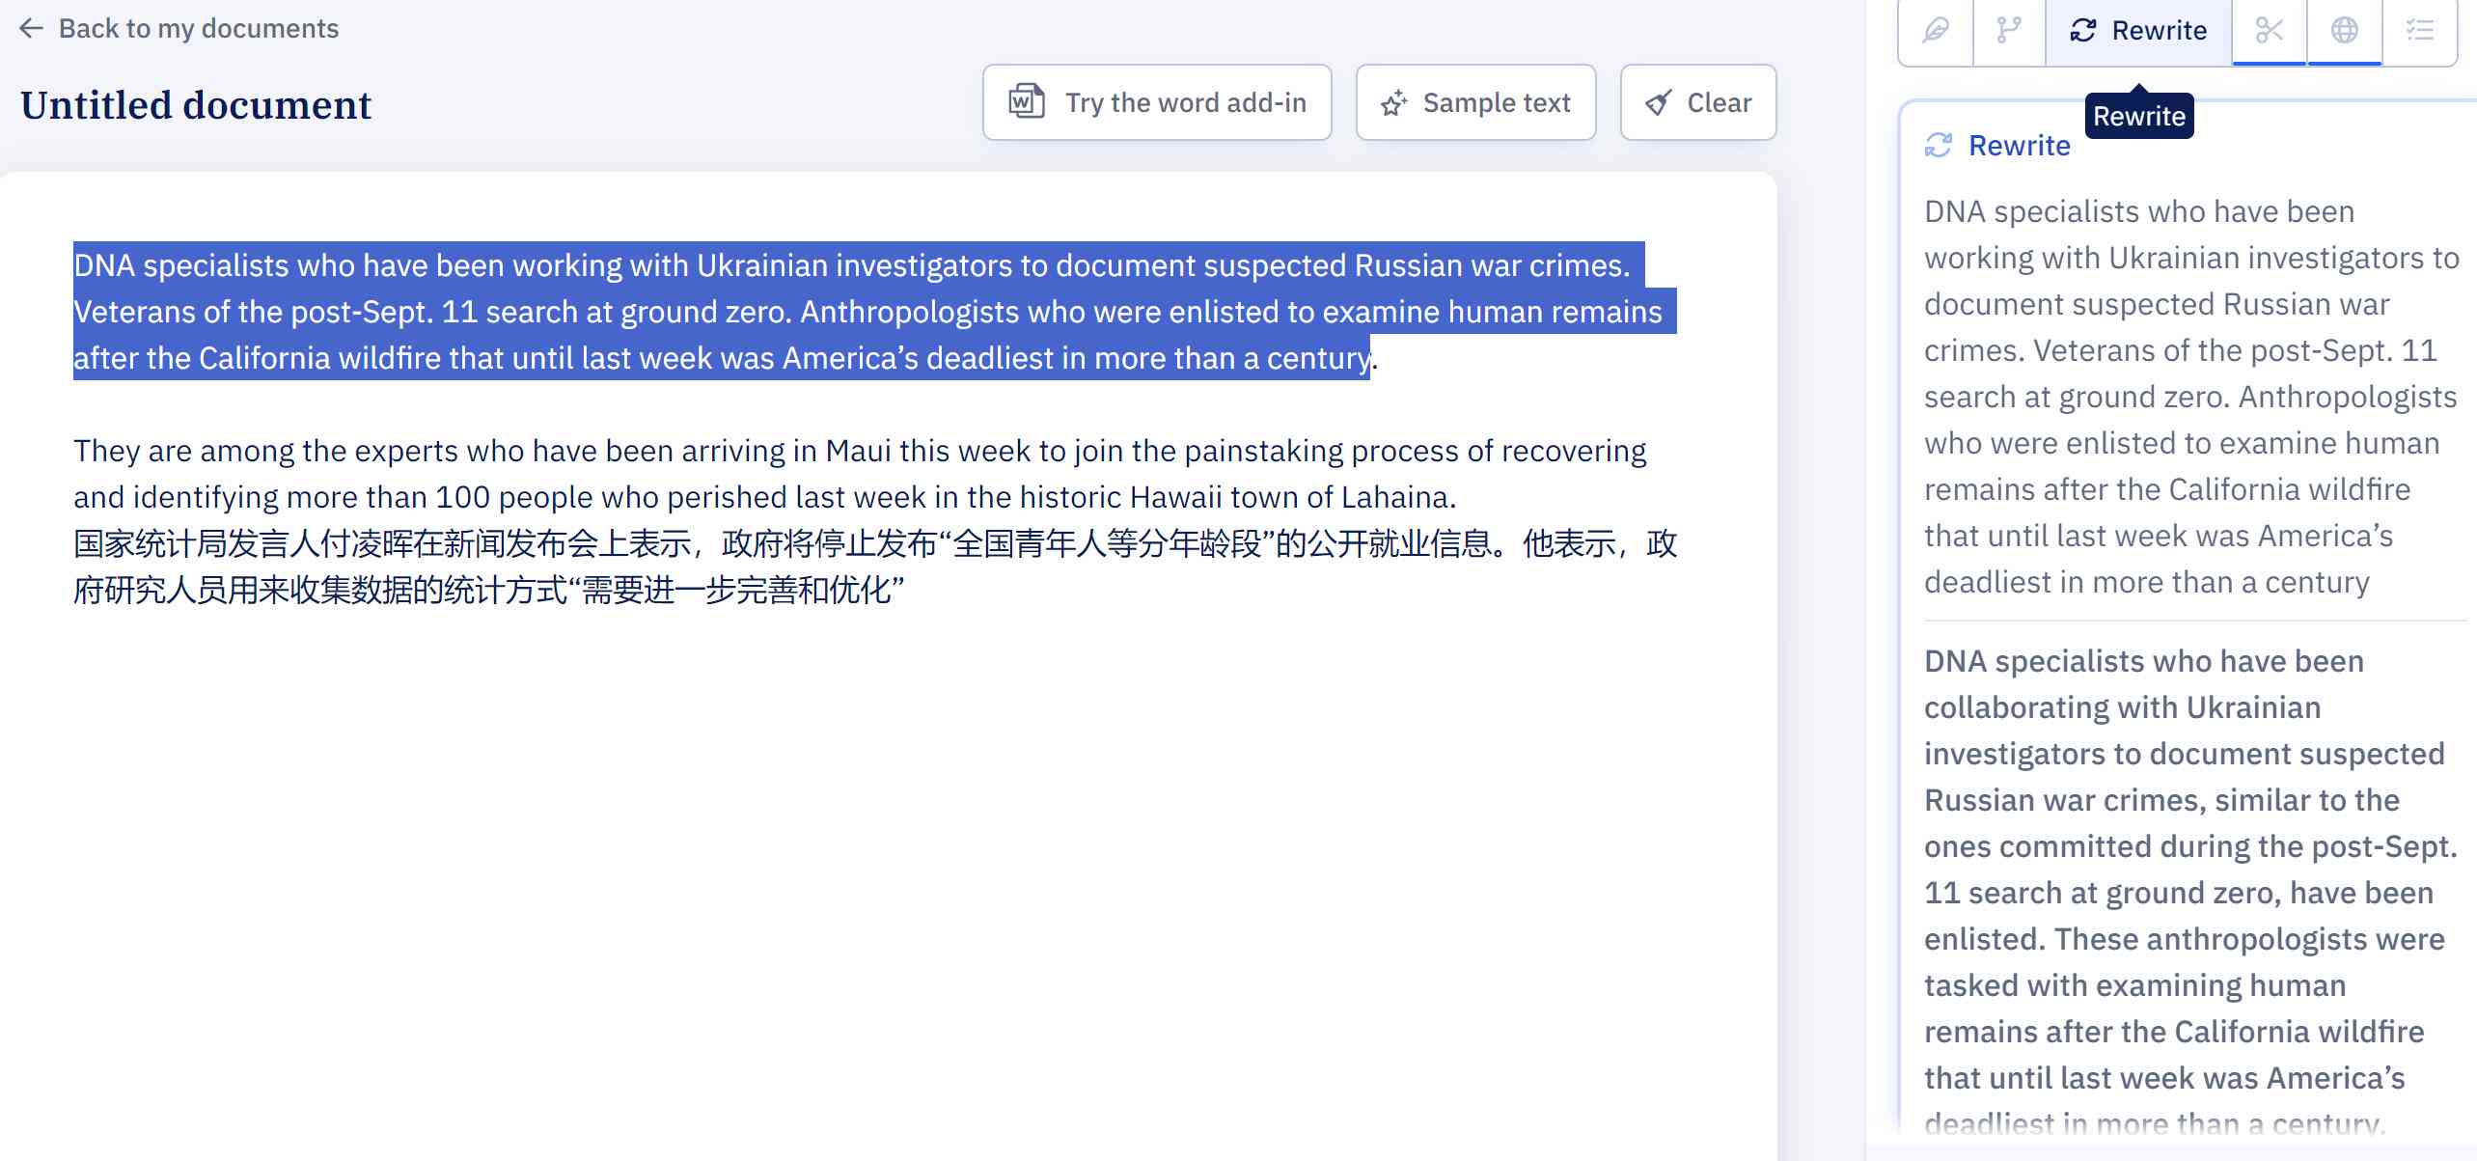Viewport: 2477px width, 1161px height.
Task: Click the 'Untitled document' title field
Action: [196, 106]
